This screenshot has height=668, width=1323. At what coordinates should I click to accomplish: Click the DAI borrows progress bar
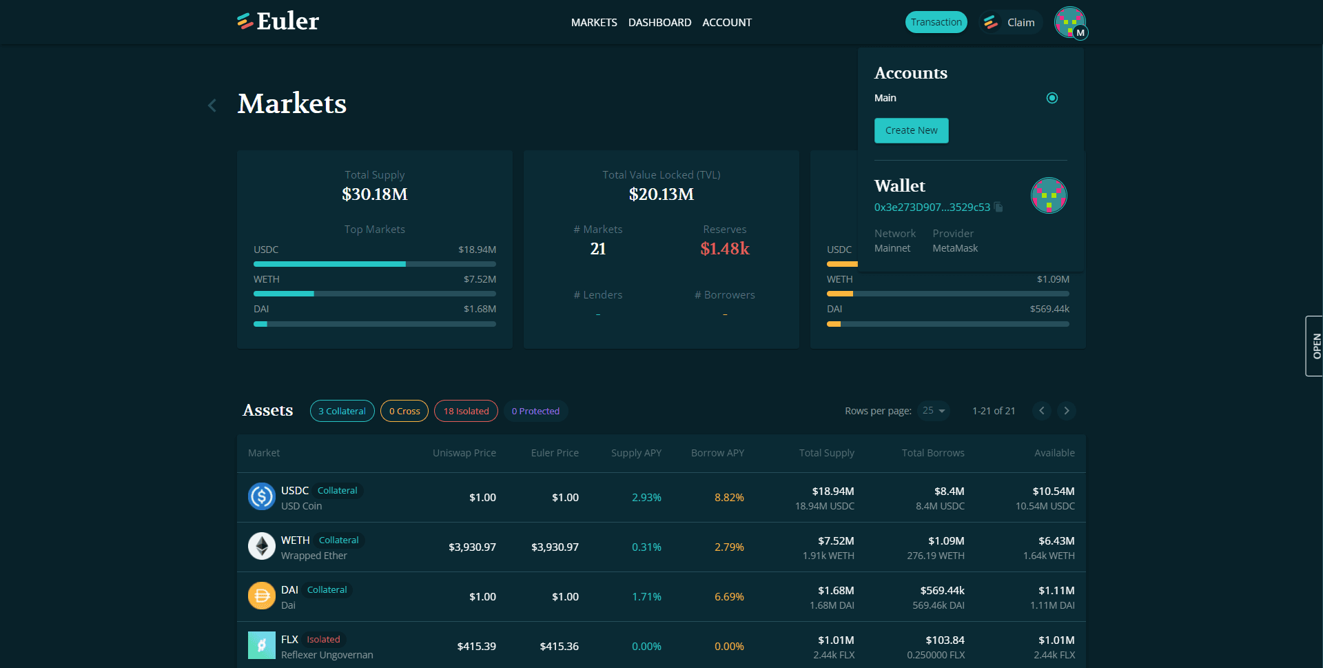point(948,324)
